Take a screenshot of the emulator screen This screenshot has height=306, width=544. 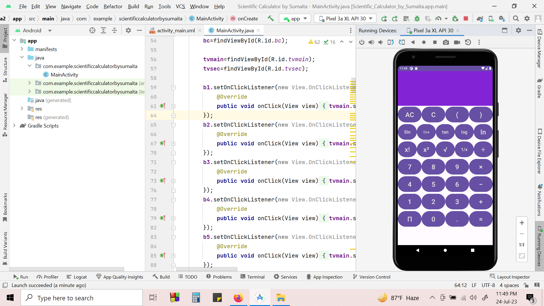446,42
